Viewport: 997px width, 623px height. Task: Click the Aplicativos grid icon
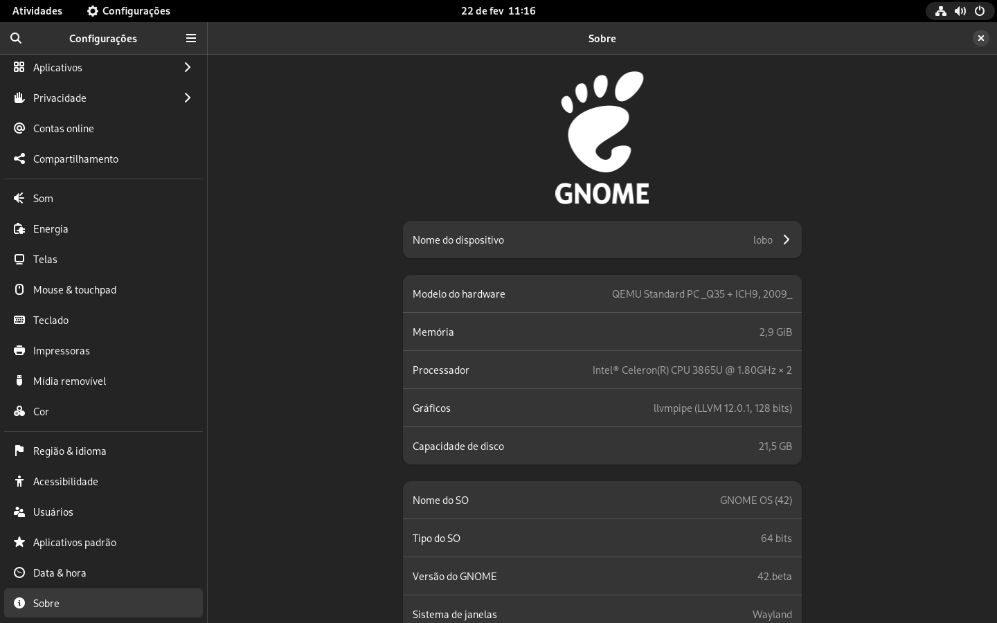(x=19, y=67)
